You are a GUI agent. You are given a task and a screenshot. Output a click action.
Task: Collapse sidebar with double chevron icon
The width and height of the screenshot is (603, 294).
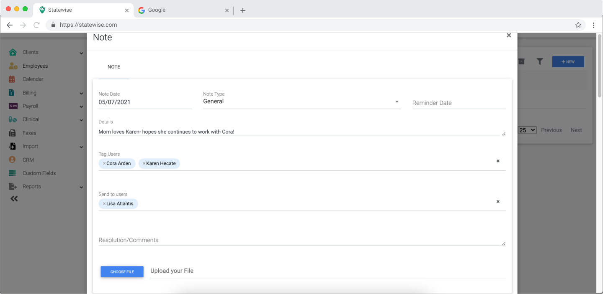[x=14, y=199]
